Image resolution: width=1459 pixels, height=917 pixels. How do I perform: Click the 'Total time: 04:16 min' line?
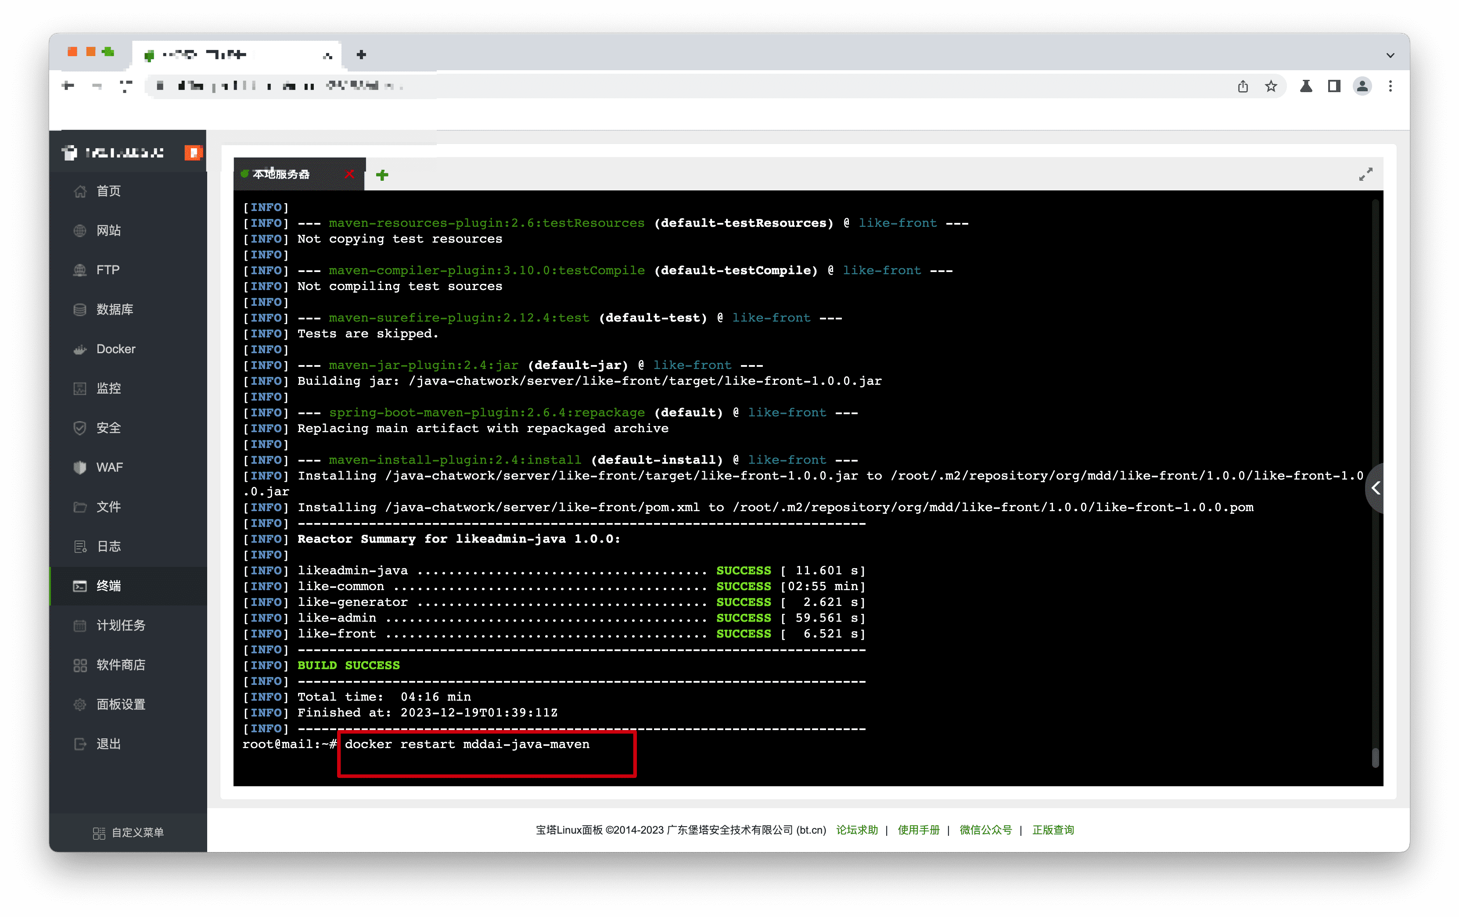tap(384, 697)
